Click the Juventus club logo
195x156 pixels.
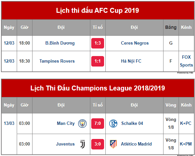(83, 144)
